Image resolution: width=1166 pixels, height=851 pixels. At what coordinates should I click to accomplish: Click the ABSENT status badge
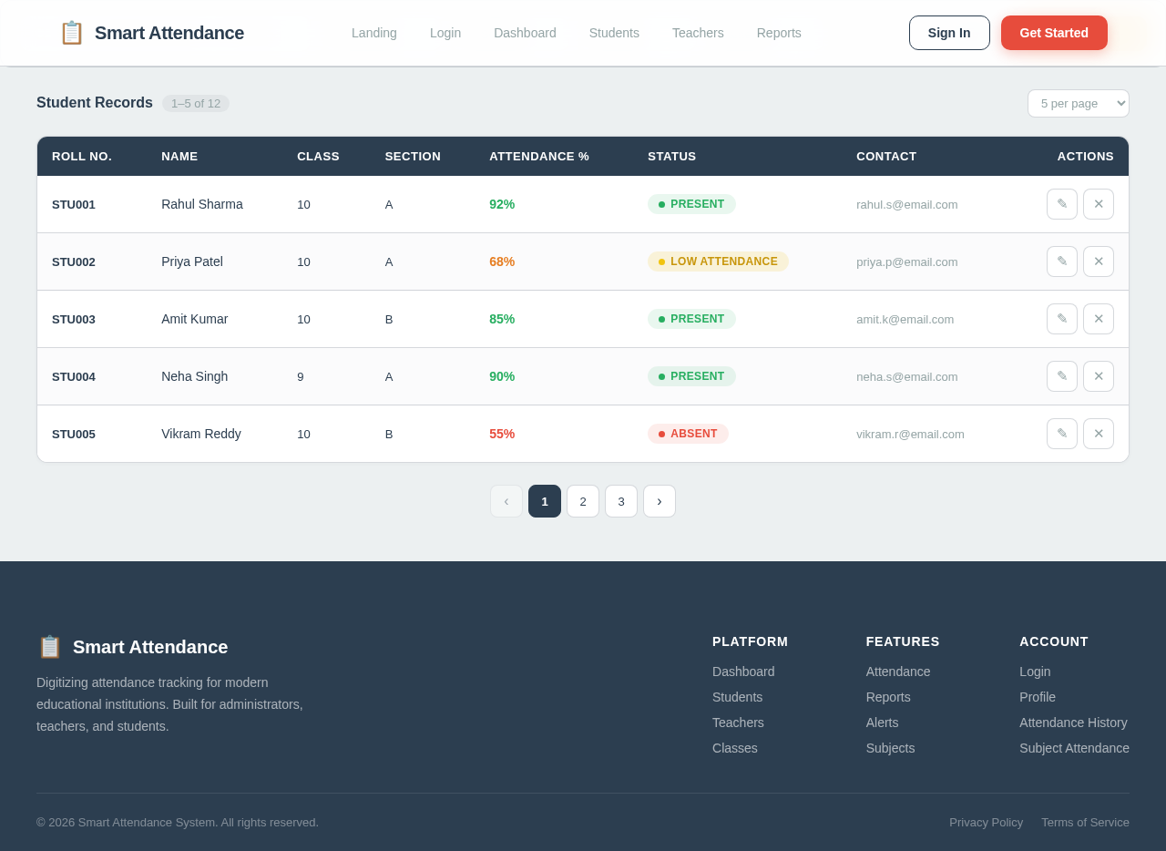tap(688, 434)
